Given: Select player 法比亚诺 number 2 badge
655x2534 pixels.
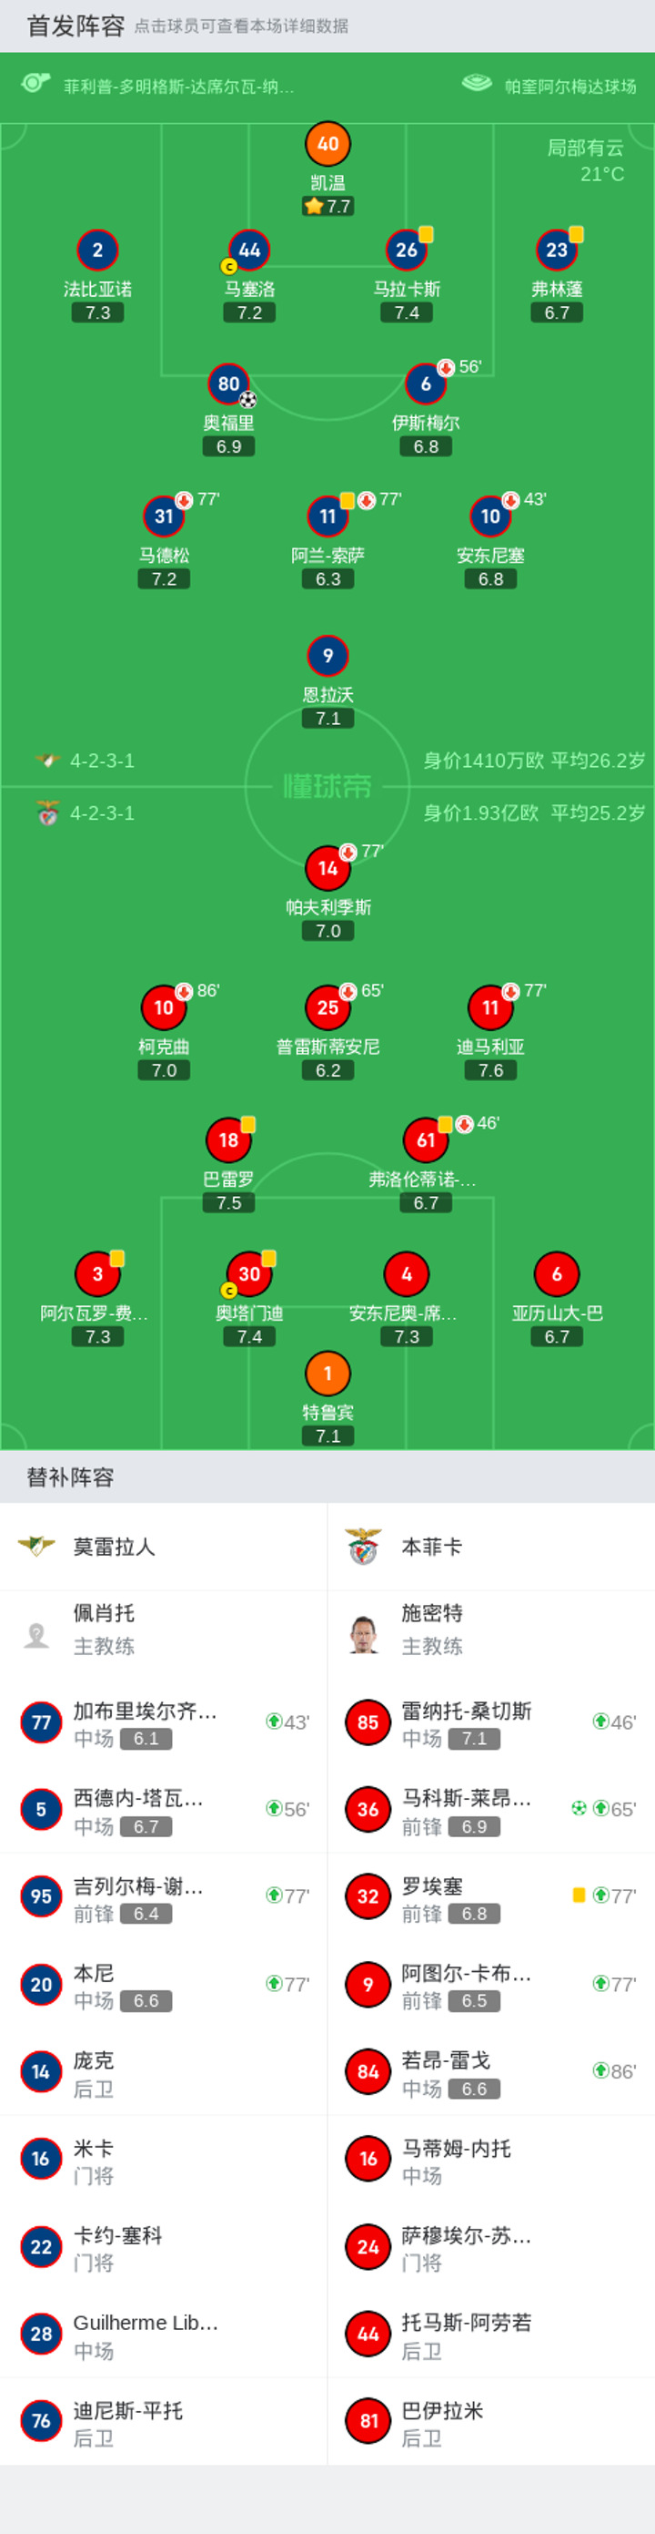Looking at the screenshot, I should (x=97, y=250).
